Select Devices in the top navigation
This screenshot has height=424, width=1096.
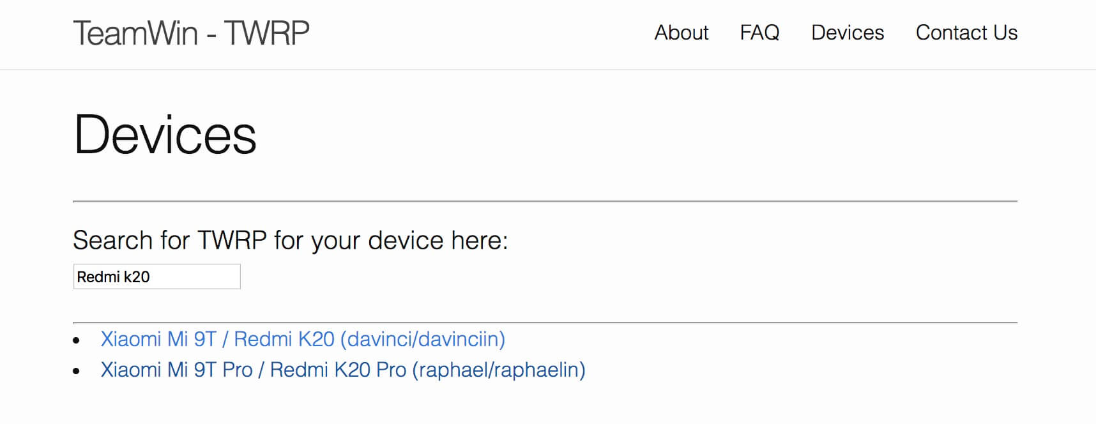848,33
